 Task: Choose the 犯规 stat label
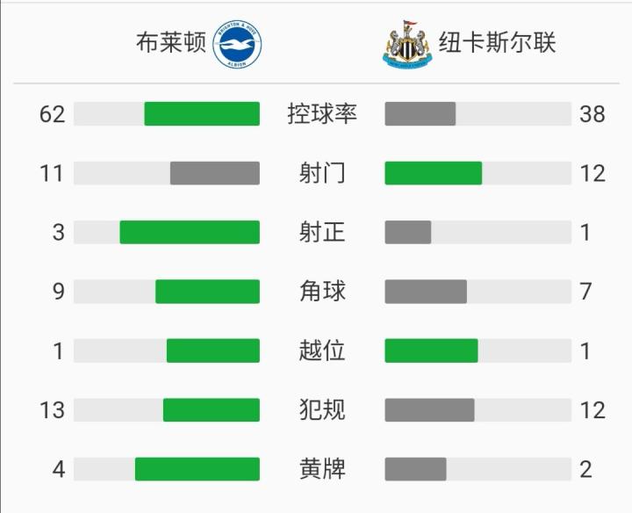pos(322,409)
